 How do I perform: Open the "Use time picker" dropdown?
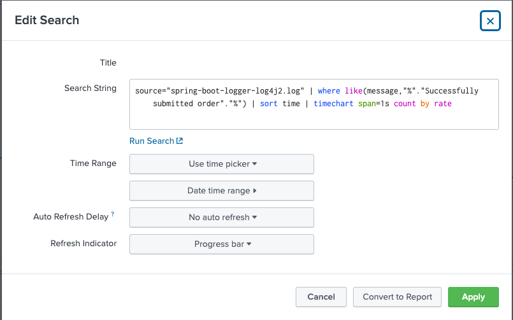pyautogui.click(x=222, y=164)
